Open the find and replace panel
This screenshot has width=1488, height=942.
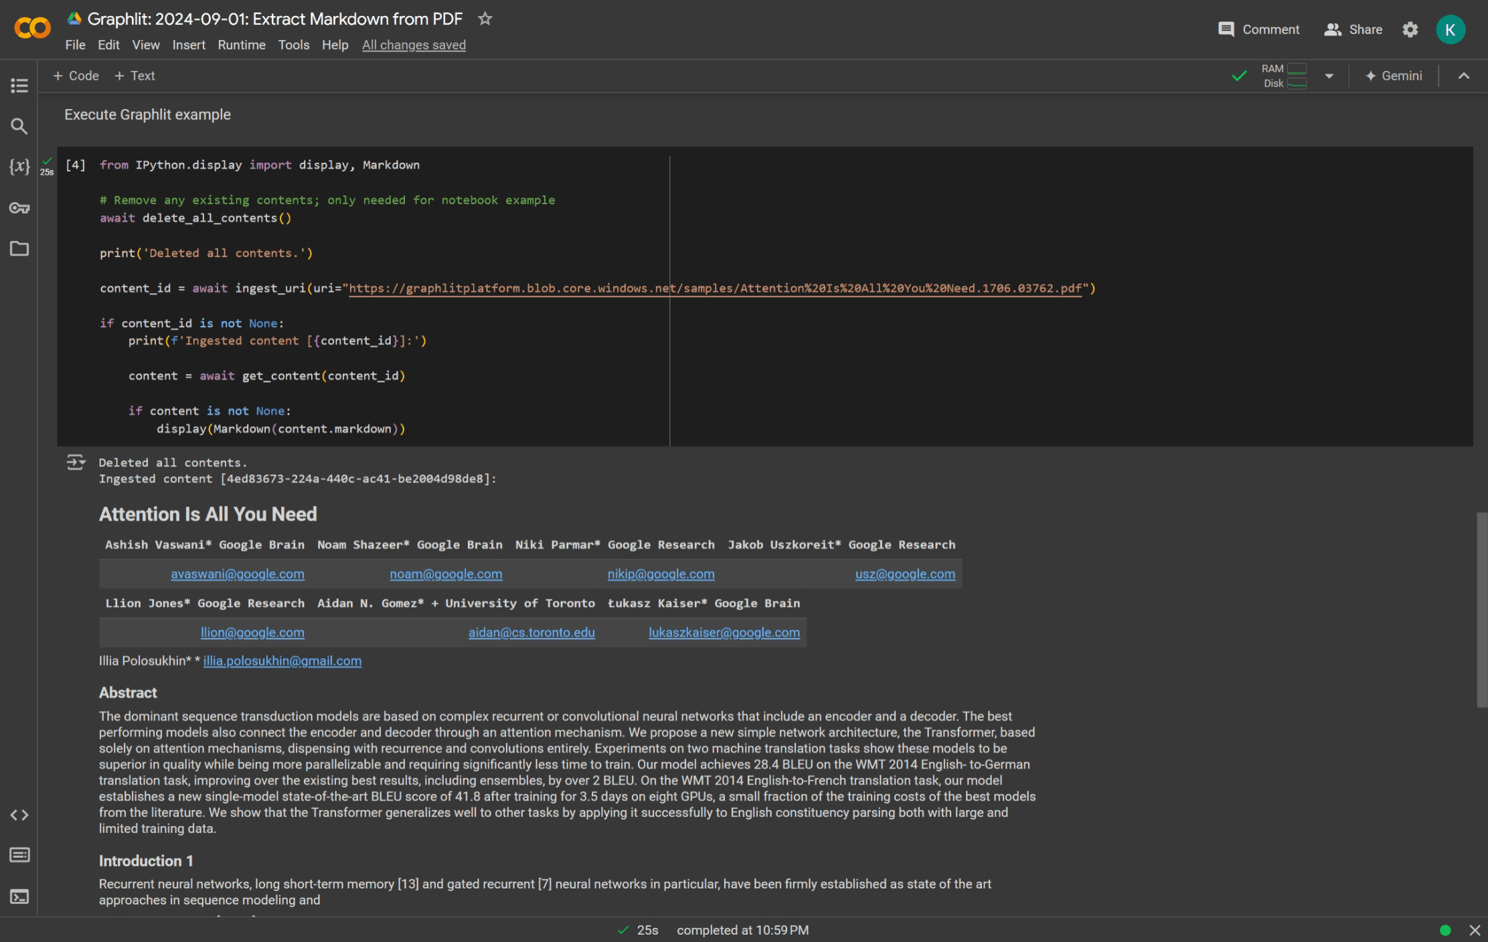(x=19, y=126)
